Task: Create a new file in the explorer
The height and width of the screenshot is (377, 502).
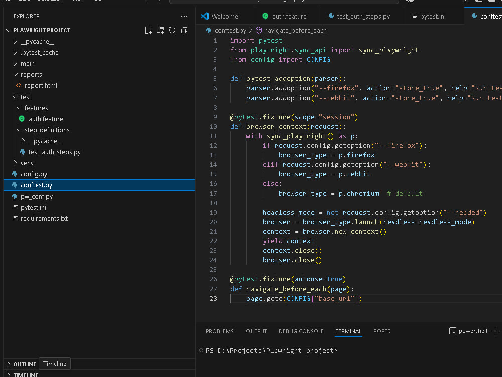Action: click(148, 30)
